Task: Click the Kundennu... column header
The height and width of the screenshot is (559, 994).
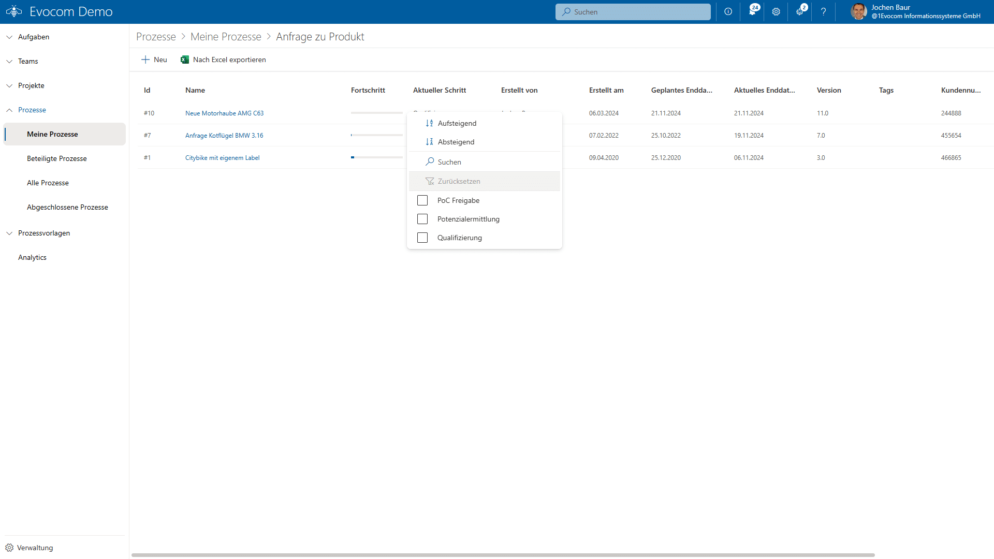Action: 961,90
